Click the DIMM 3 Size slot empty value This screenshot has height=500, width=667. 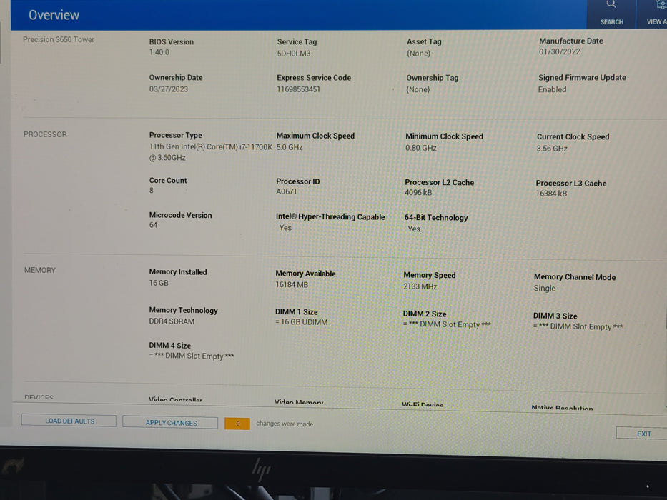(578, 326)
